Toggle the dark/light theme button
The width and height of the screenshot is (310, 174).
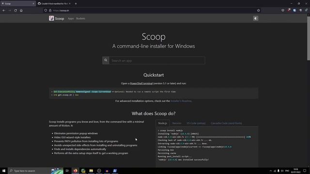[x=256, y=18]
